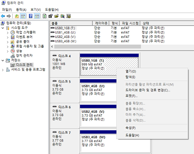Open the 동작(A) menu
This screenshot has height=154, width=194.
pyautogui.click(x=21, y=10)
